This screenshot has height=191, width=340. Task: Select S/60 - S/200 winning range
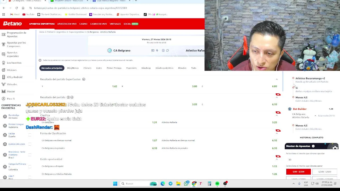298,172
